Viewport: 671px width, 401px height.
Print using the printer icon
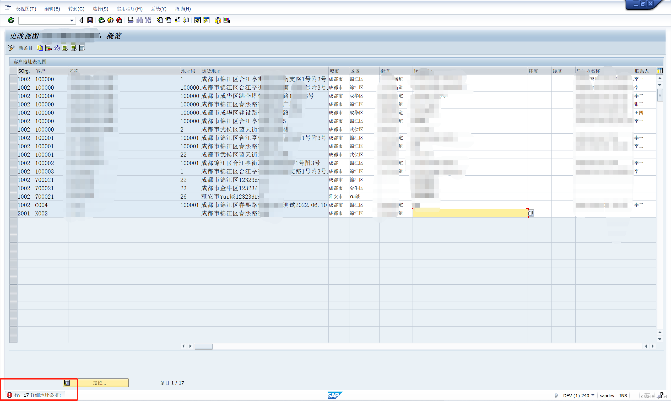tap(131, 20)
